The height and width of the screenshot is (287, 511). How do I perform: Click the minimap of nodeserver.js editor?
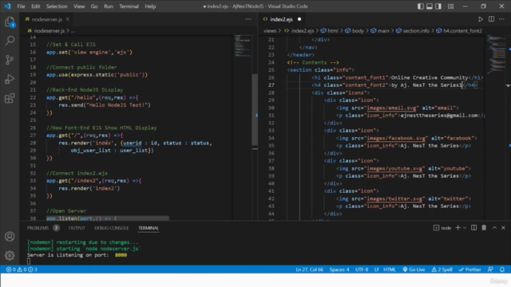(243, 45)
